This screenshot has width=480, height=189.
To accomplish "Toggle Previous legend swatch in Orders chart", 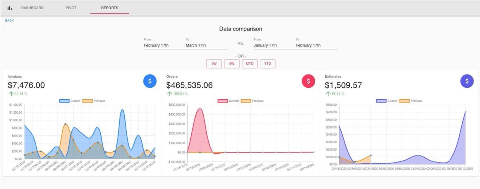I will 246,101.
